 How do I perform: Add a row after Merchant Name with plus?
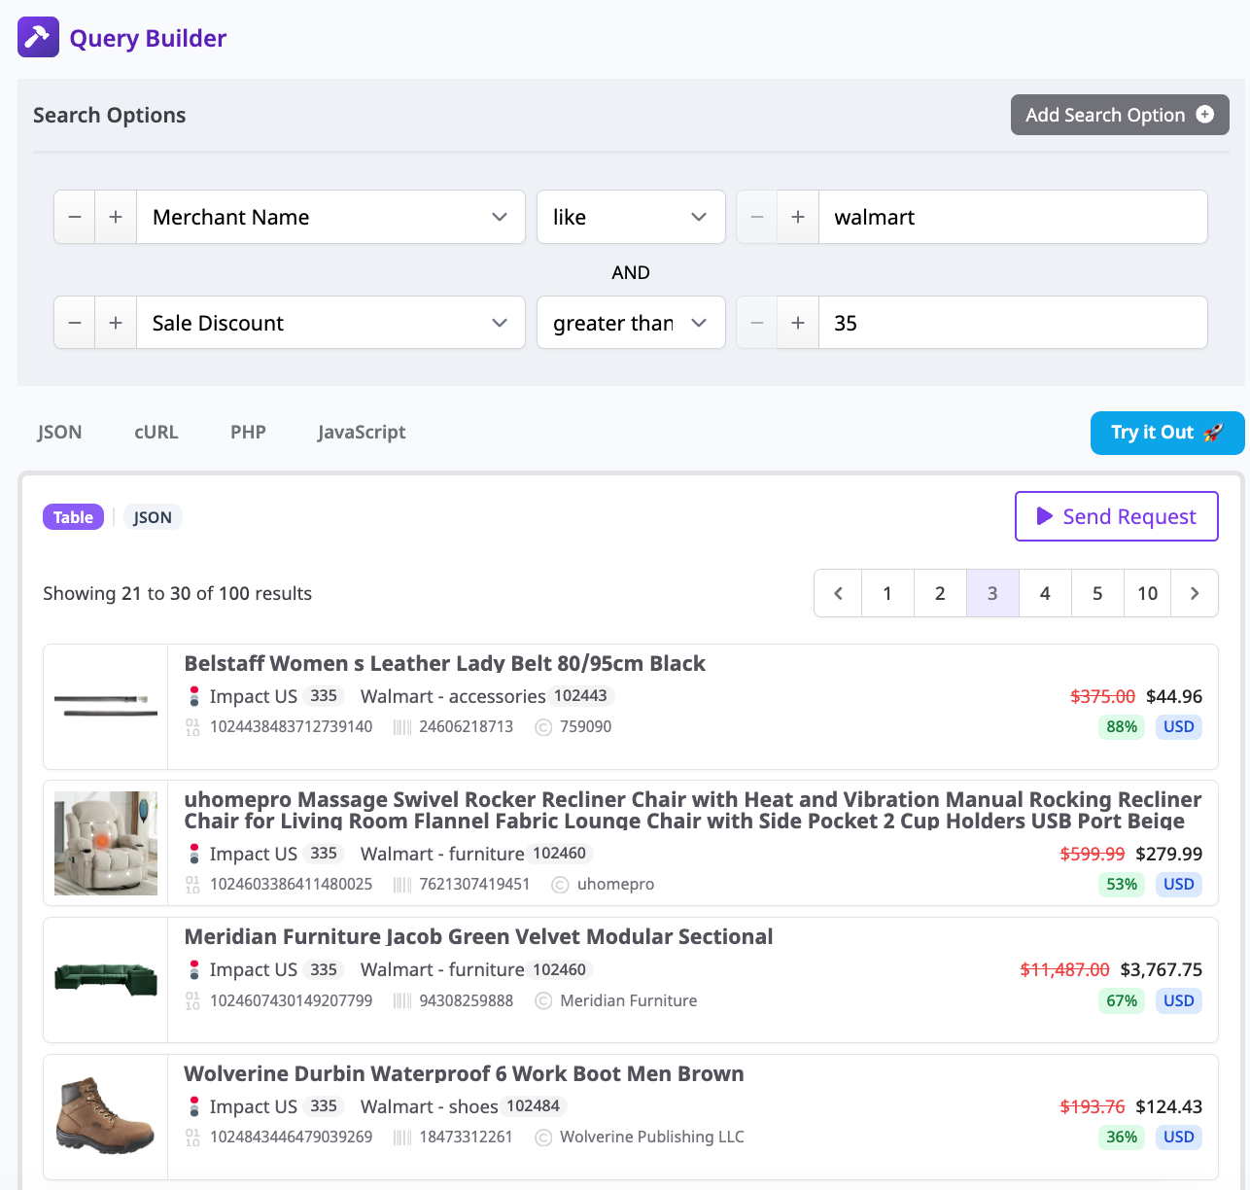click(116, 217)
